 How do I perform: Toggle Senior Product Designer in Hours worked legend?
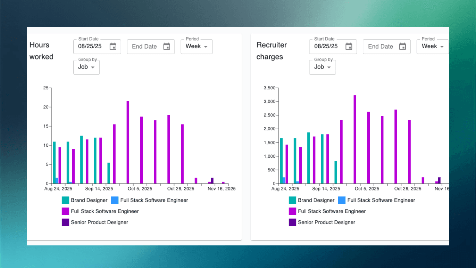pyautogui.click(x=95, y=222)
